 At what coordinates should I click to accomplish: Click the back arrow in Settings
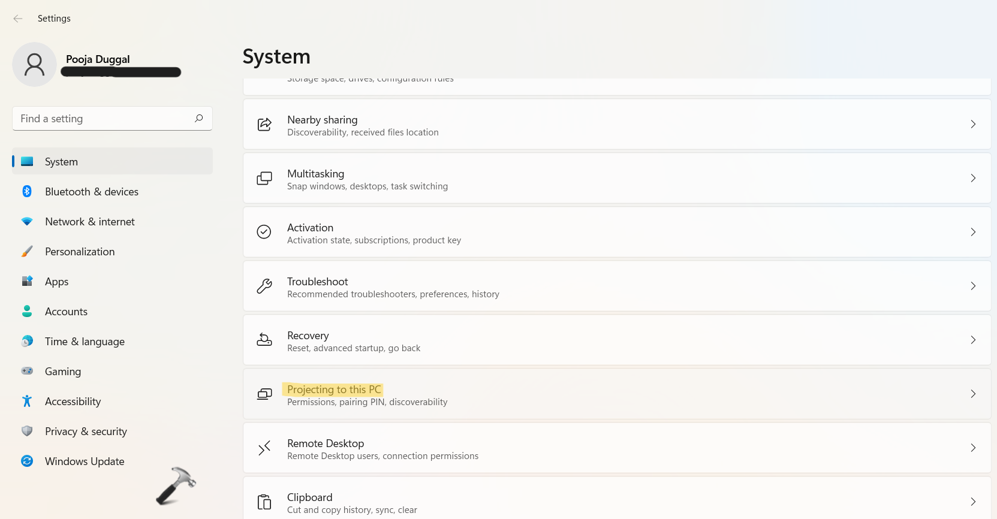(18, 19)
